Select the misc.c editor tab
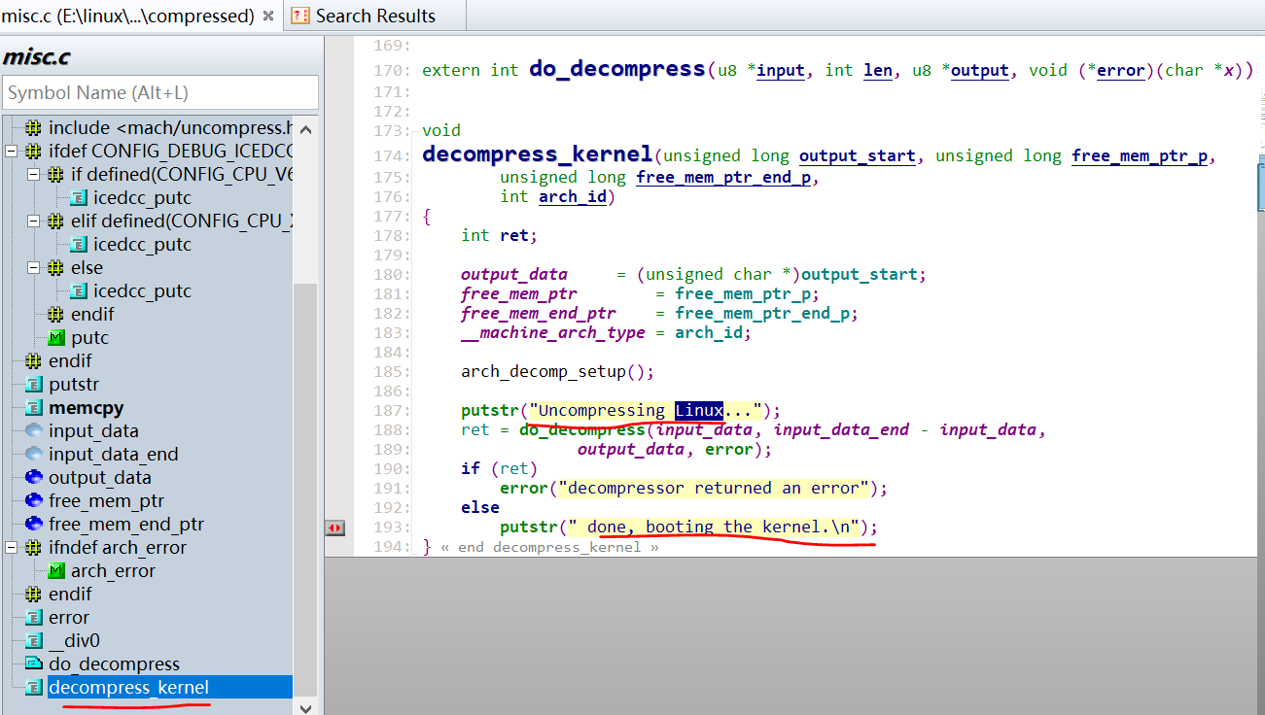This screenshot has width=1265, height=715. click(127, 16)
